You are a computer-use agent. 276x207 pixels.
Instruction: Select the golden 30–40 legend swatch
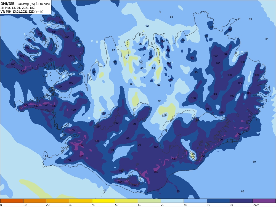pos(81,201)
